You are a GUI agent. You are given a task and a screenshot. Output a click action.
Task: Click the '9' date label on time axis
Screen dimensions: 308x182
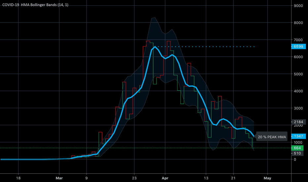[x=87, y=178]
